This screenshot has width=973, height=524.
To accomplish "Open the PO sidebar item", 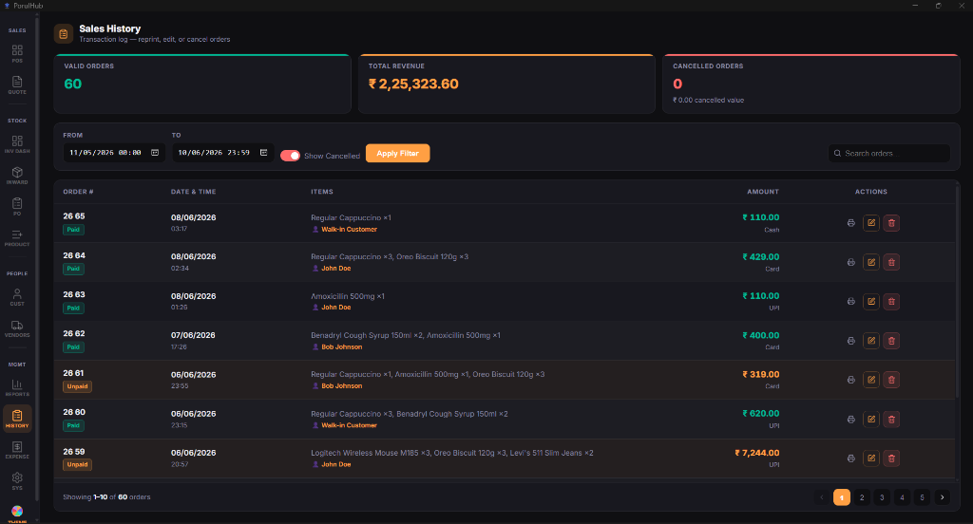I will (x=17, y=207).
